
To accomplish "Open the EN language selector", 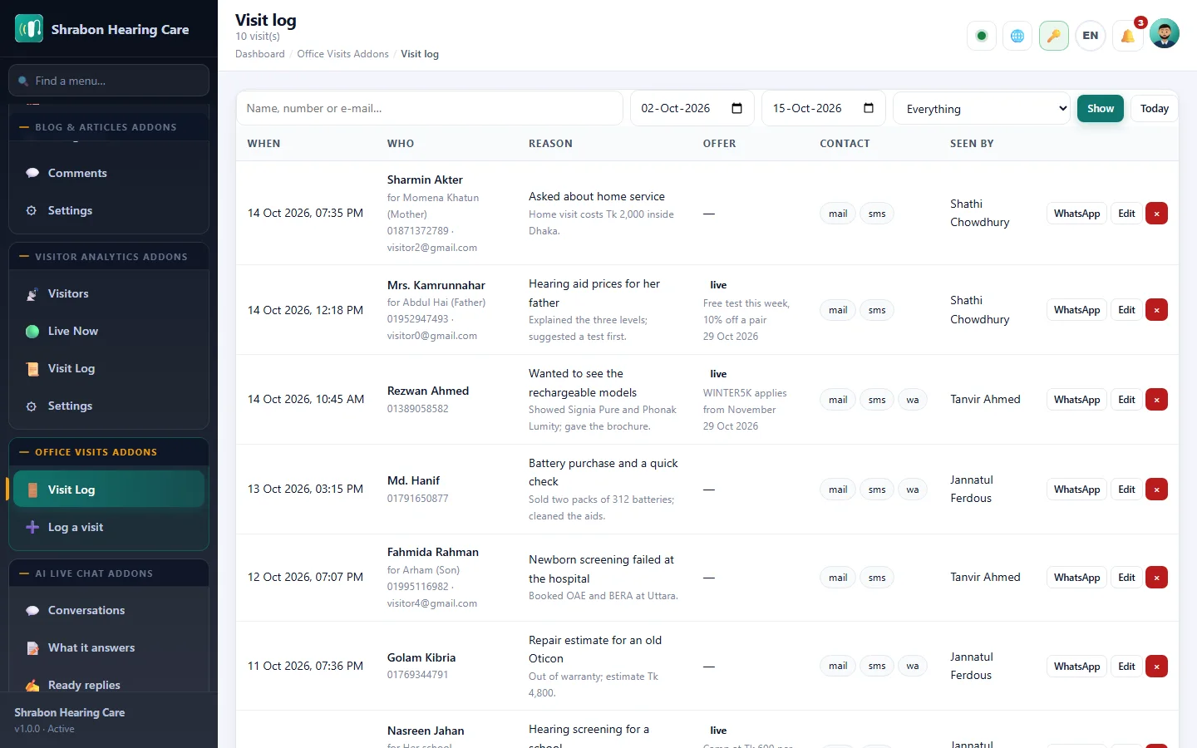I will [1091, 36].
